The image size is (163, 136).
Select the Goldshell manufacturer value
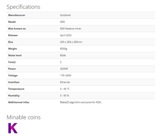[65, 15]
